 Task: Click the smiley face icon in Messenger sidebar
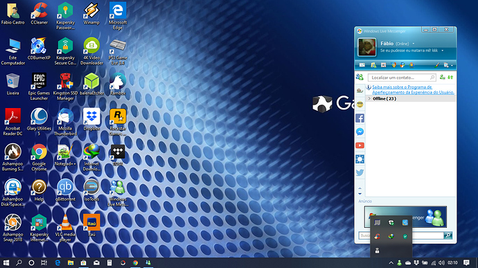point(360,105)
